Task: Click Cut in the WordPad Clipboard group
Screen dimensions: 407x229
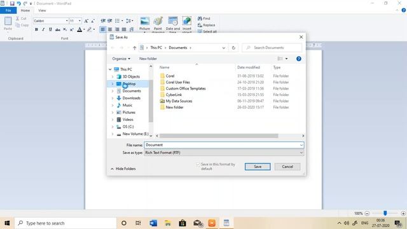Action: (x=21, y=18)
